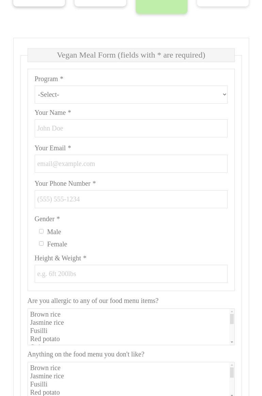Click the allergy list scroll-down arrow
262x396 pixels.
coord(232,342)
